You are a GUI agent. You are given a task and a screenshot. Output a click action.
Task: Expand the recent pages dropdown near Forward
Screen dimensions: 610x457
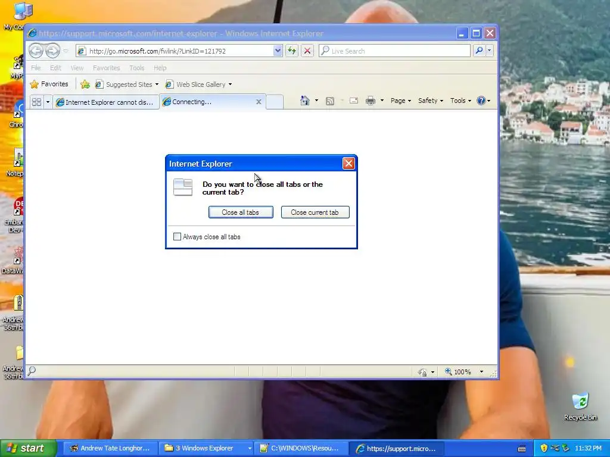click(x=66, y=51)
